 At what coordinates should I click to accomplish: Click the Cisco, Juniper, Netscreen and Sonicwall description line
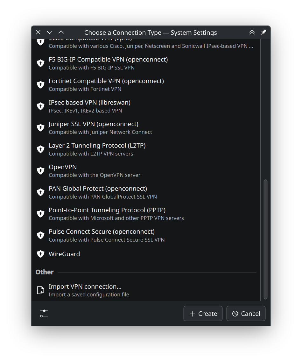point(151,46)
